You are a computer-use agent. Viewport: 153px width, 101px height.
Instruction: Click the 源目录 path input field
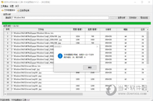point(60,18)
